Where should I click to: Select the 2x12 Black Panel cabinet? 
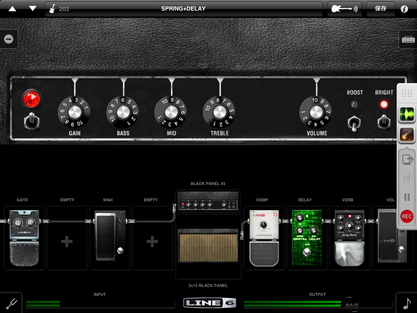[x=208, y=246]
